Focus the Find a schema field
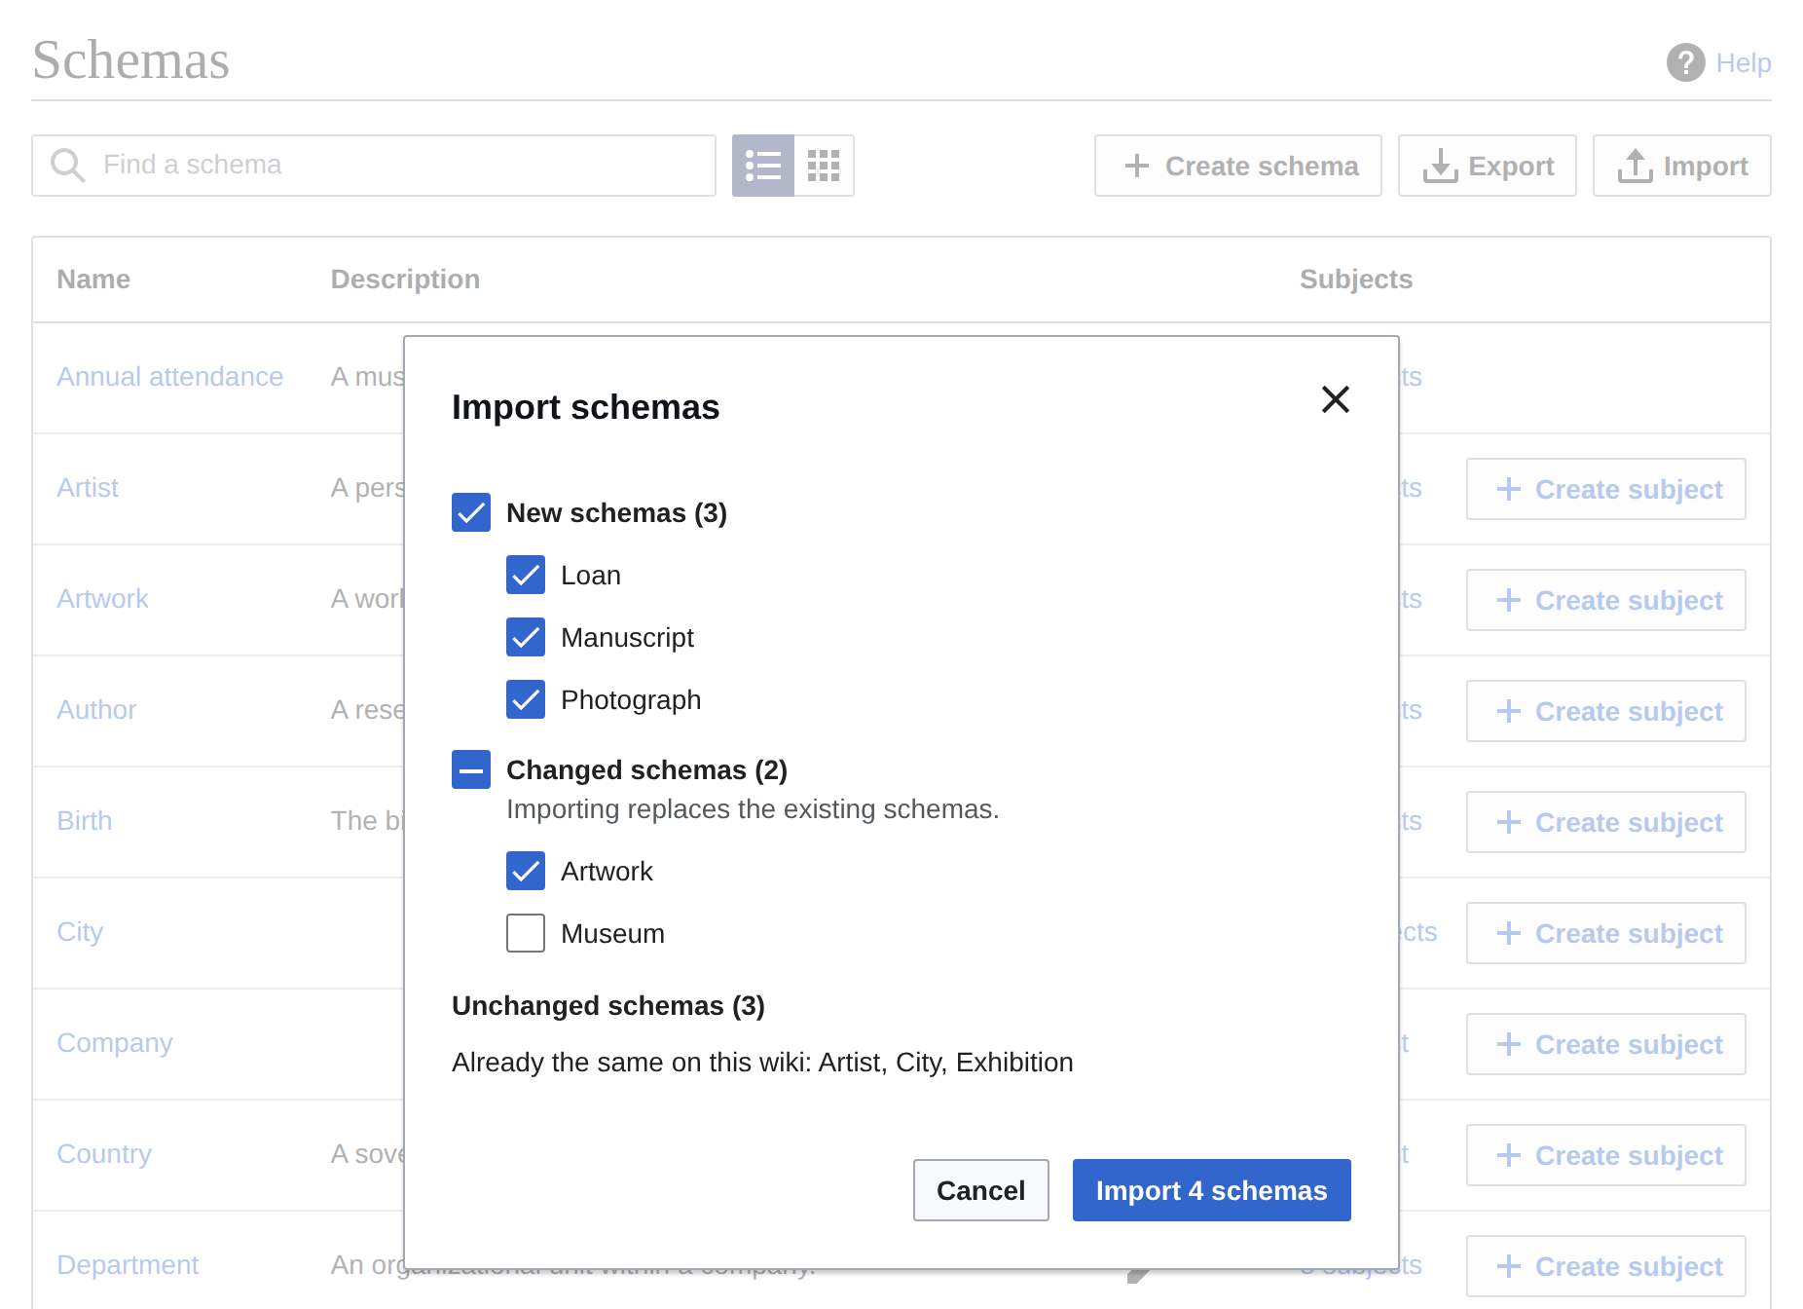Screen dimensions: 1803x1309 coord(374,166)
